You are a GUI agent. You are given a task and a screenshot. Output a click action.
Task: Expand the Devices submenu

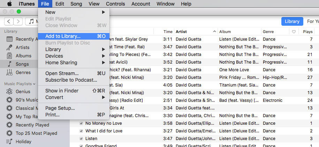74,56
